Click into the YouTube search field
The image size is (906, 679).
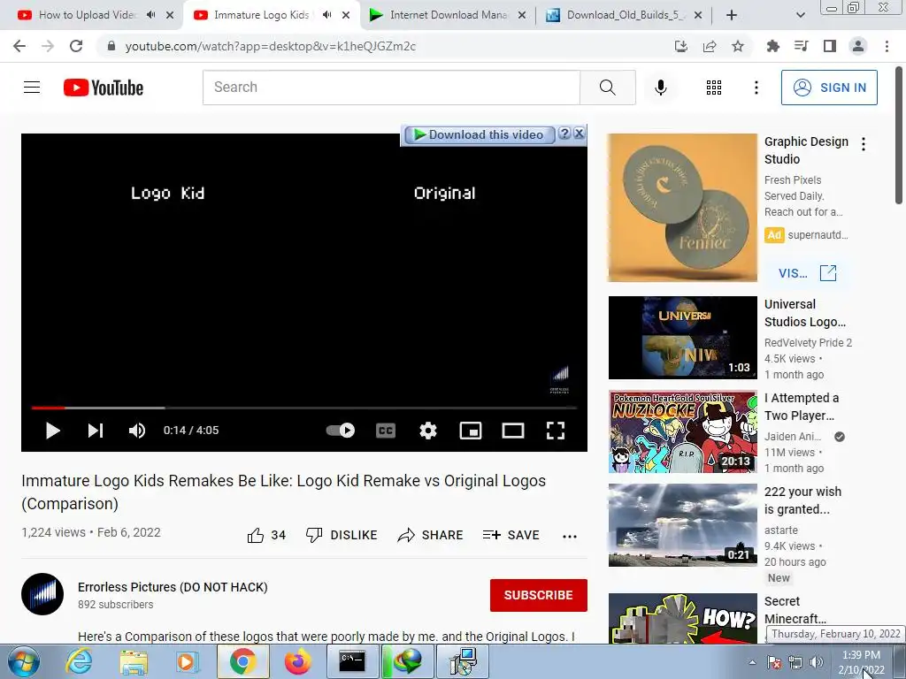click(x=391, y=88)
